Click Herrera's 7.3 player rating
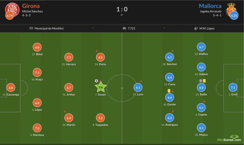 coord(69,57)
